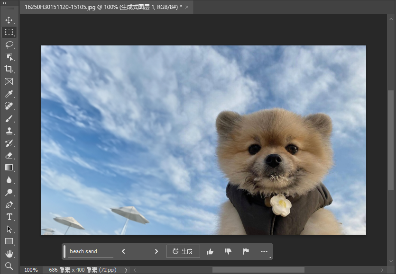Select the Gradient tool

[9, 168]
